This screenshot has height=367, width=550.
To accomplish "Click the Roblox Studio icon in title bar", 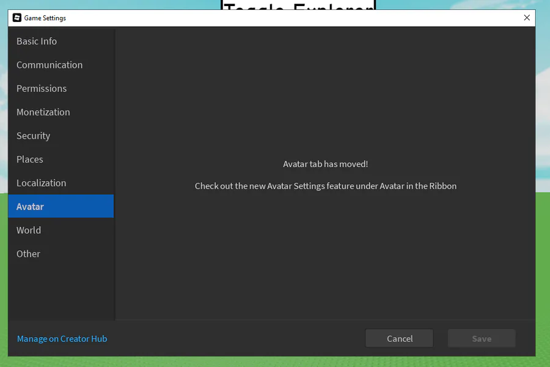I will [17, 18].
